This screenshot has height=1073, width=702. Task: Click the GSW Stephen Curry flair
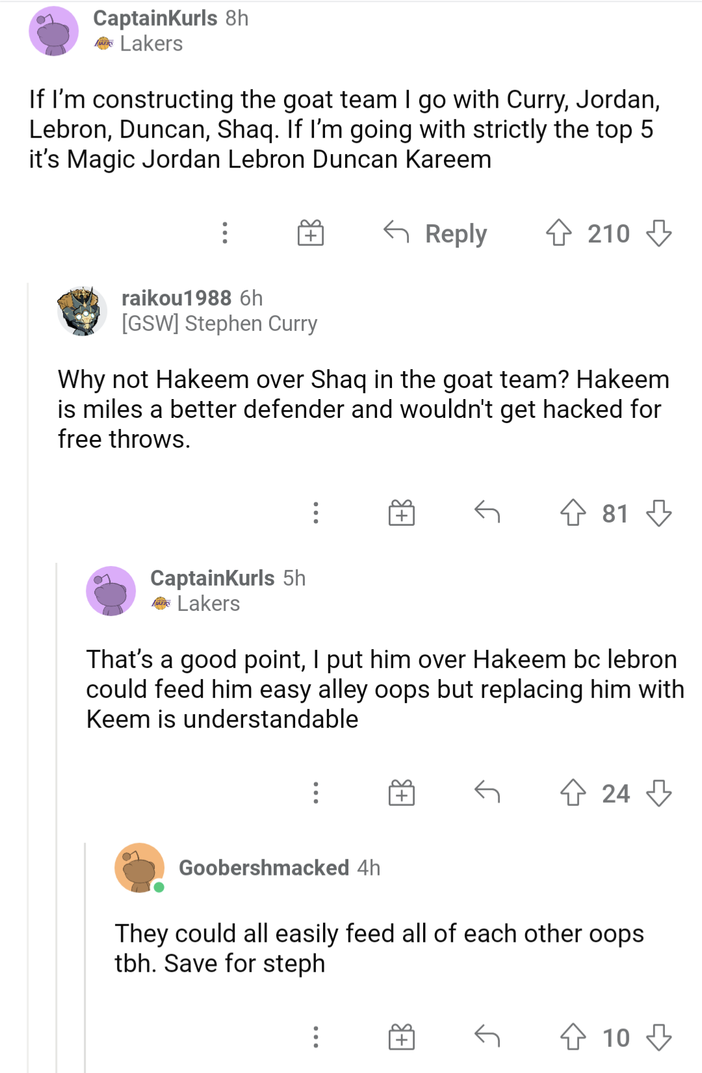click(x=218, y=323)
